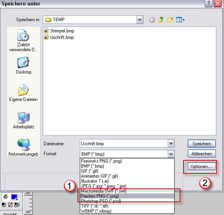Viewport: 224px width, 215px height.
Task: Expand the Speichern in folder dropdown
Action: [x=140, y=20]
